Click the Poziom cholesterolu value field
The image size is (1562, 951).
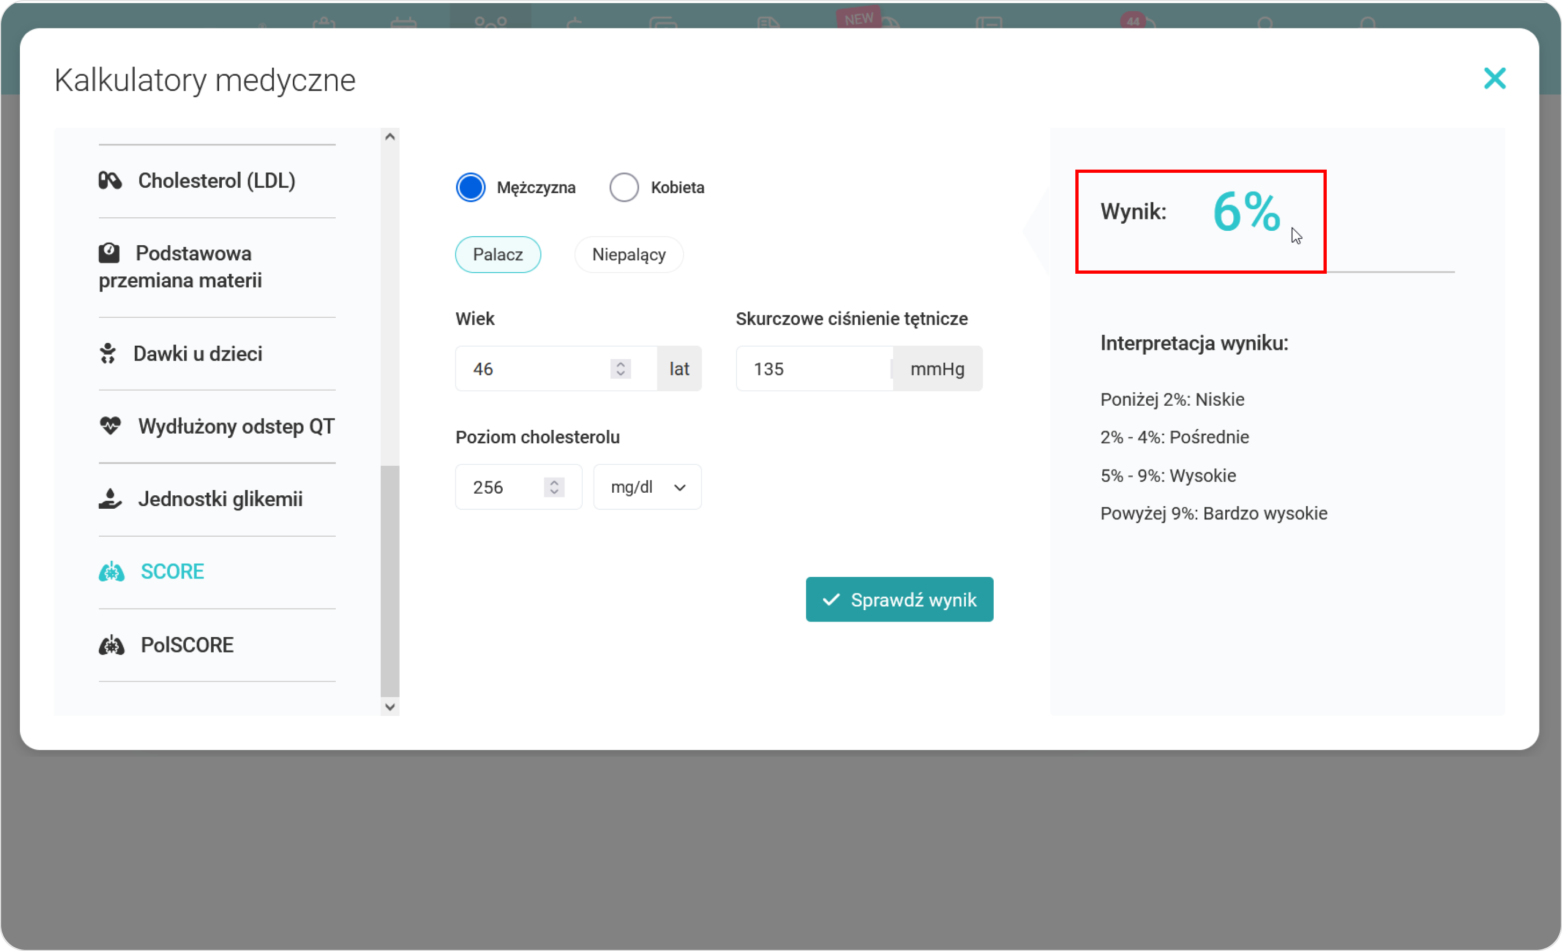[x=518, y=487]
